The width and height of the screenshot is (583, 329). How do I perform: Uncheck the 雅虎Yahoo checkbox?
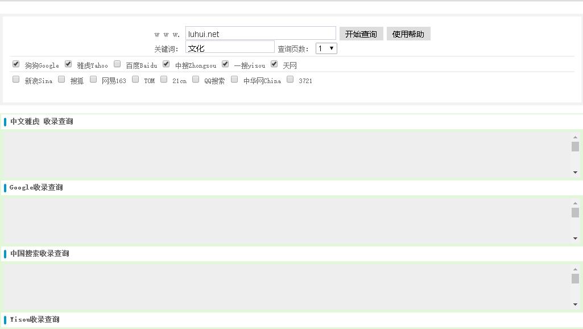68,64
